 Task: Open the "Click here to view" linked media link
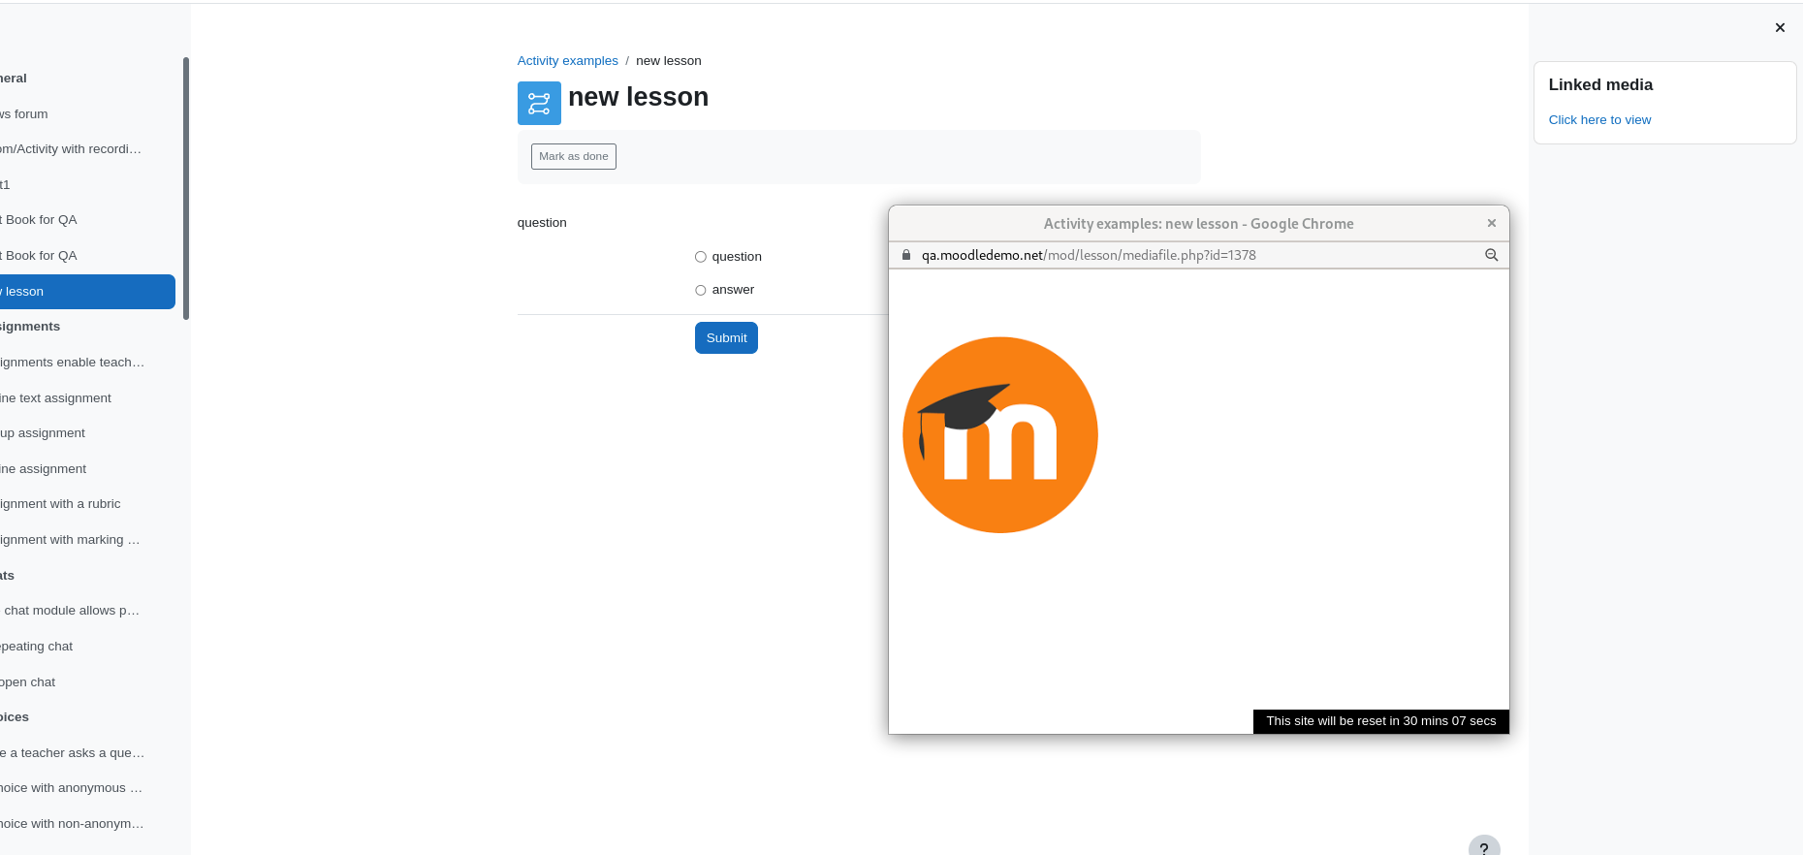coord(1599,120)
